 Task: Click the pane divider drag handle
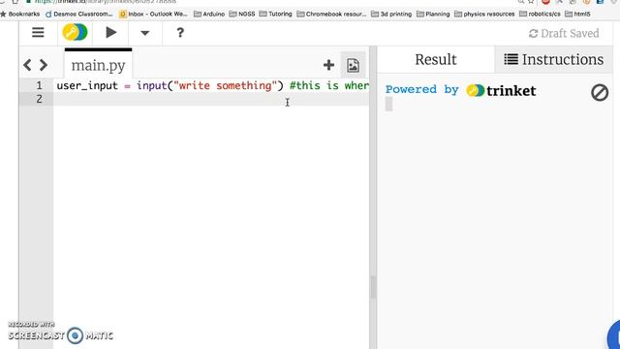[x=373, y=288]
